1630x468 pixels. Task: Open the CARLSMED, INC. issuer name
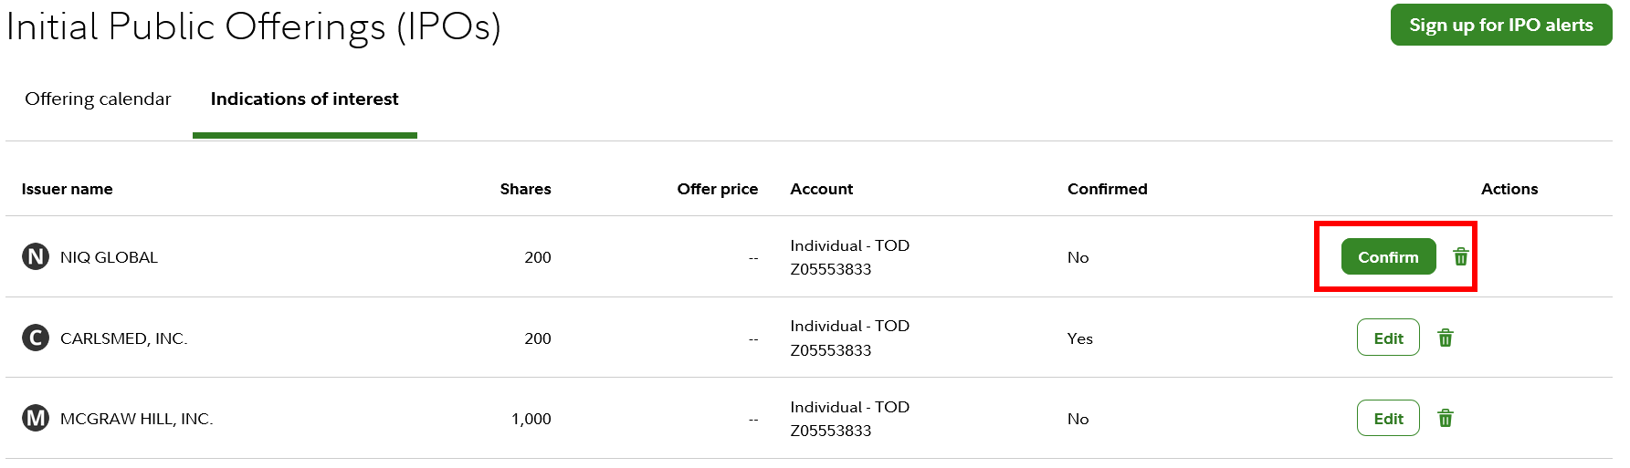[123, 338]
